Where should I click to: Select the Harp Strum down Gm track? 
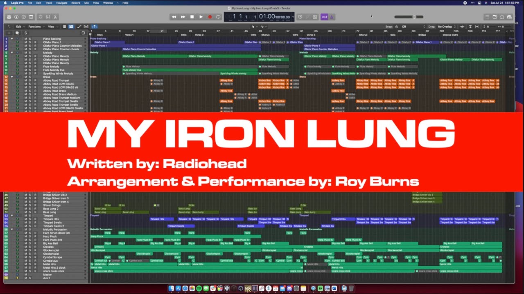click(56, 233)
